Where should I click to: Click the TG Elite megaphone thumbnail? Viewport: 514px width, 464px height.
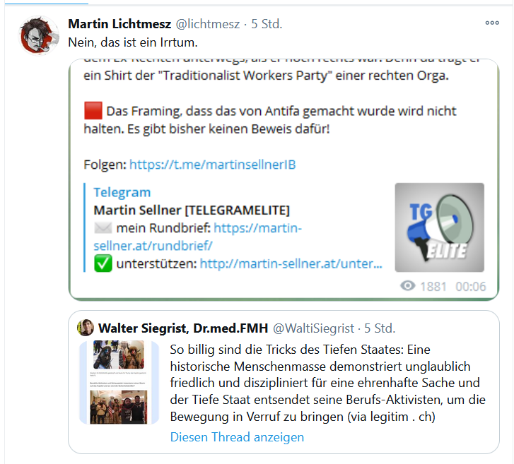tap(439, 228)
